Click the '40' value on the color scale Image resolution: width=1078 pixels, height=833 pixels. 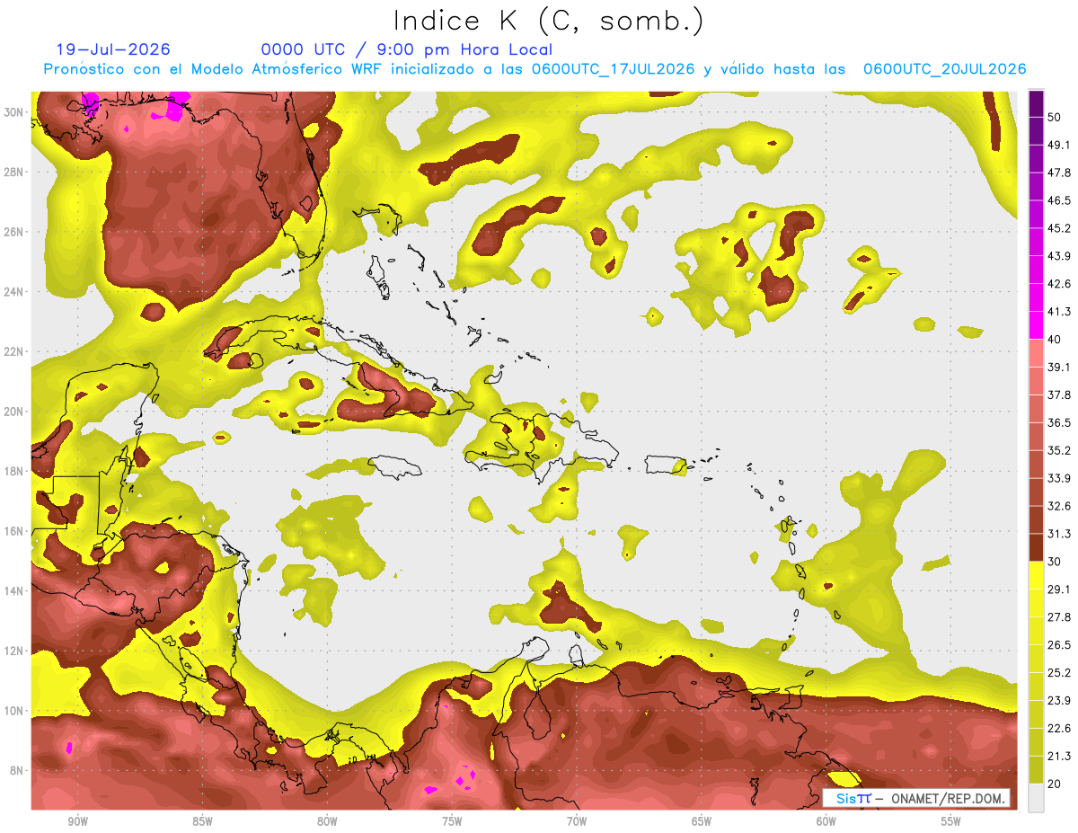[x=1055, y=340]
